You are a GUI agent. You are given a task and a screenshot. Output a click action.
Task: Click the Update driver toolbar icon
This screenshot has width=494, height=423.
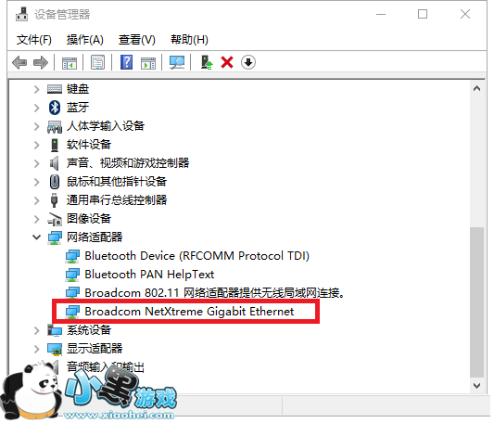(207, 62)
